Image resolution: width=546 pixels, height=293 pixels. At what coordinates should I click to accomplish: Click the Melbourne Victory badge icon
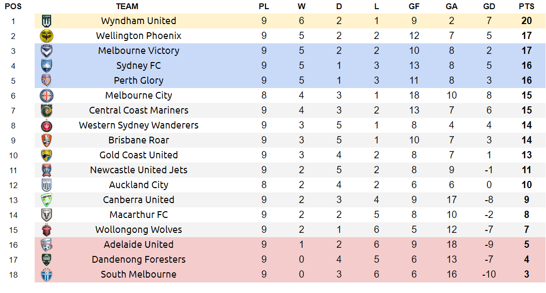(x=47, y=51)
